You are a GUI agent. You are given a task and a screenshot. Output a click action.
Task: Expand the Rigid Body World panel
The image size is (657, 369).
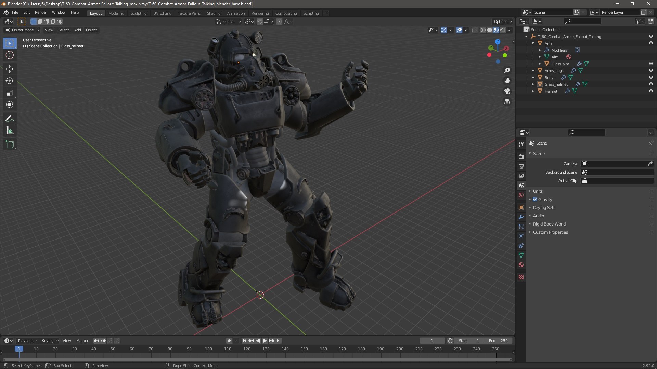tap(549, 224)
